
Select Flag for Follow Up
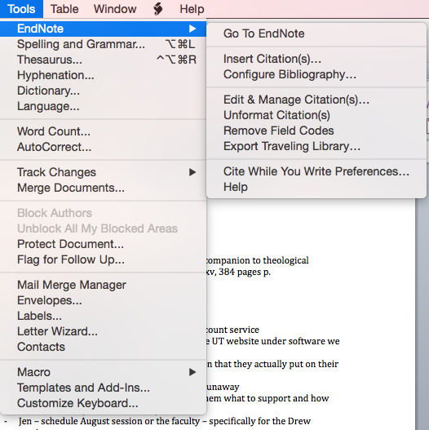click(103, 259)
